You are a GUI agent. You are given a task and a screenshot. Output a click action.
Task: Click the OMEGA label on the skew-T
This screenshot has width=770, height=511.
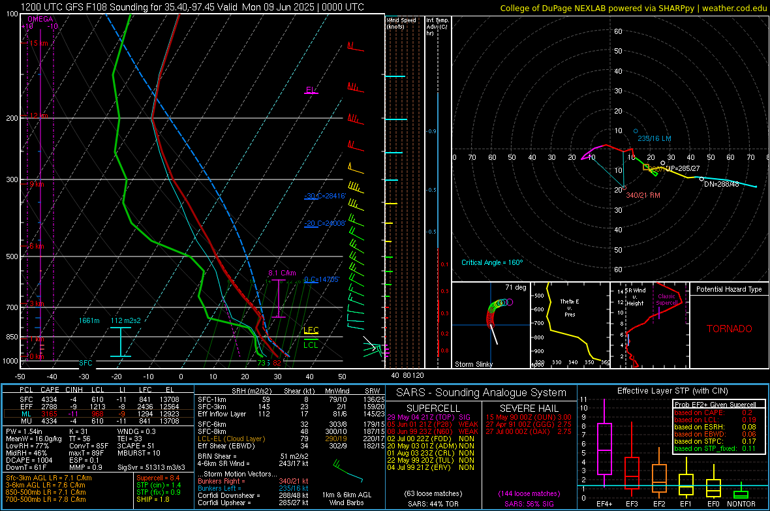tap(40, 19)
